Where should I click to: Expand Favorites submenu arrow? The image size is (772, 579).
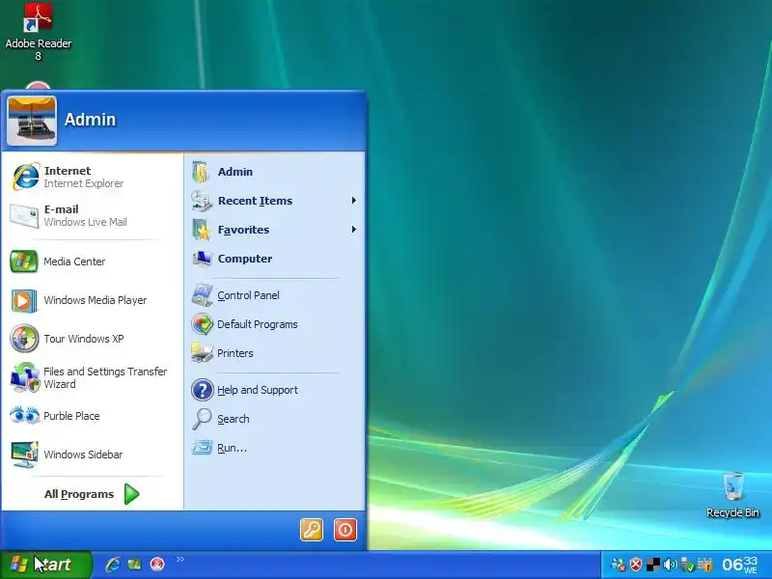[353, 230]
